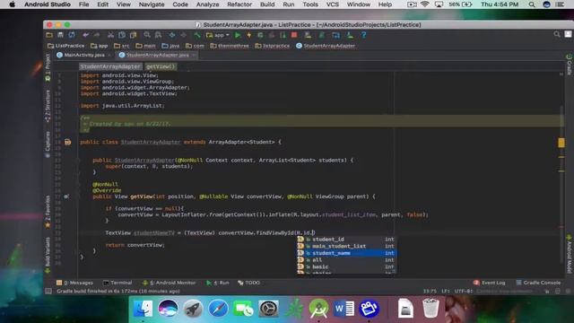Click the red Stop button

294,35
